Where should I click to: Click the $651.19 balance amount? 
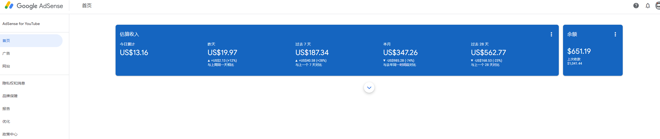click(579, 51)
